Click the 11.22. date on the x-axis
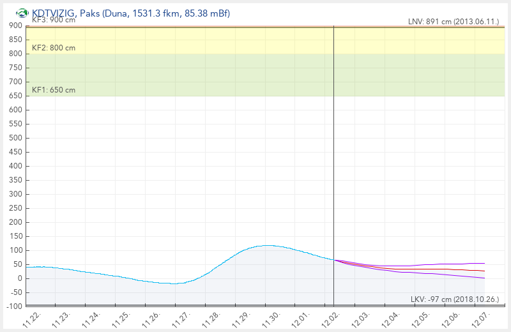The height and width of the screenshot is (332, 511). (x=32, y=319)
